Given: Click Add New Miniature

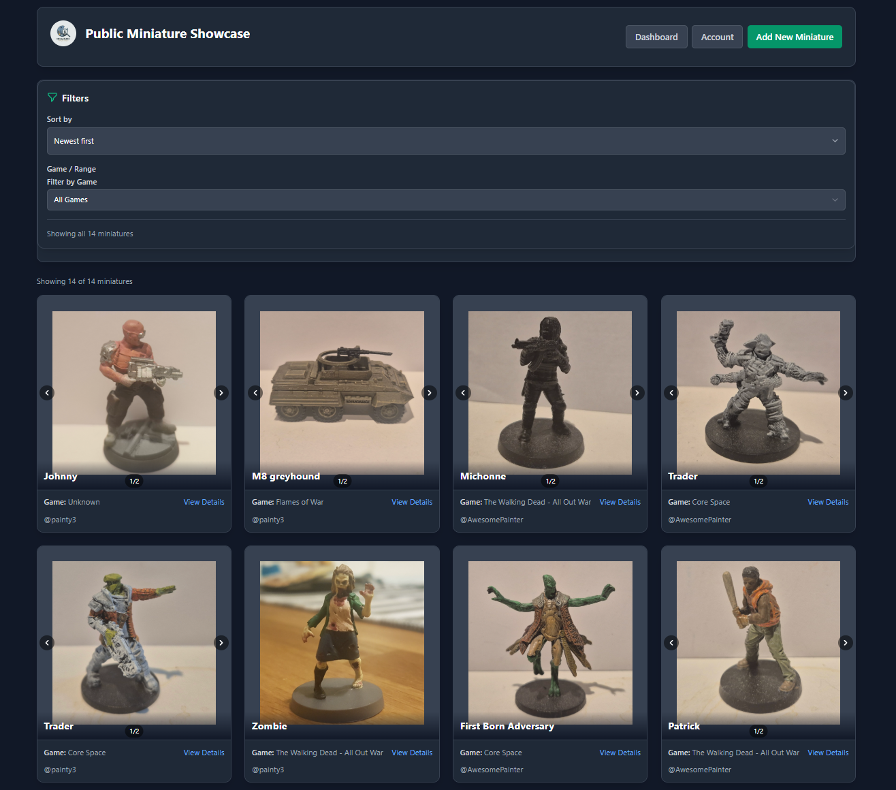Looking at the screenshot, I should [x=795, y=37].
